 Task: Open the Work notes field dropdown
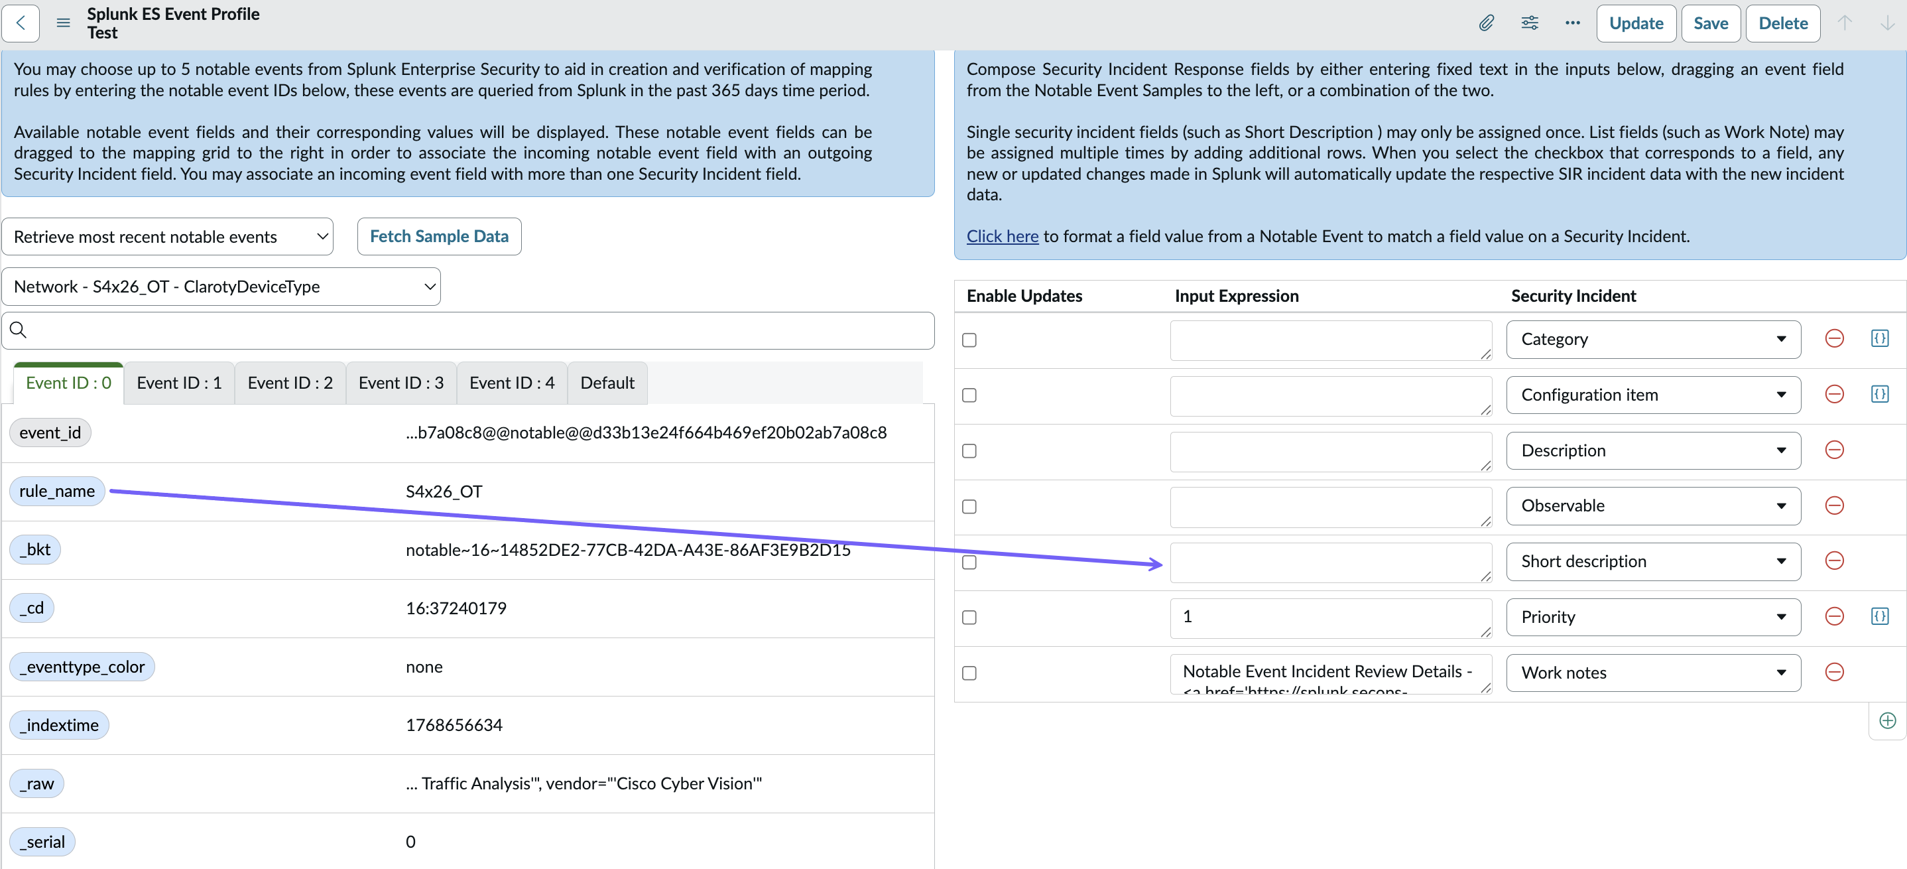[x=1653, y=673]
